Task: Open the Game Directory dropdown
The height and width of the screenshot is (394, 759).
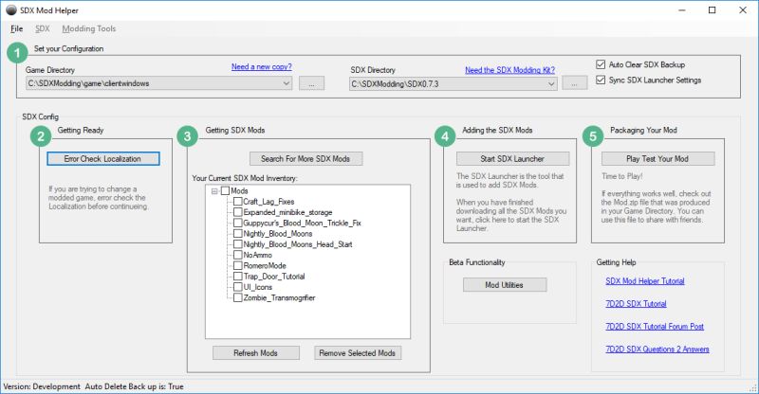Action: coord(287,83)
